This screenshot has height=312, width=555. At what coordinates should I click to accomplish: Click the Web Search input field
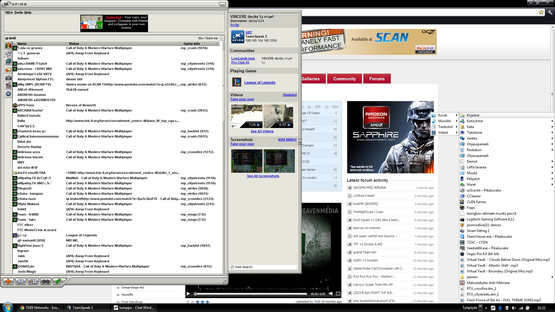263,267
